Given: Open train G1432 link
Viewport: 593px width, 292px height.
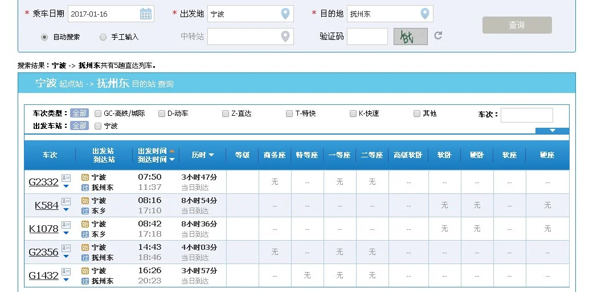Looking at the screenshot, I should coord(43,276).
